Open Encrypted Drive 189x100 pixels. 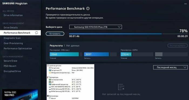click(12, 71)
